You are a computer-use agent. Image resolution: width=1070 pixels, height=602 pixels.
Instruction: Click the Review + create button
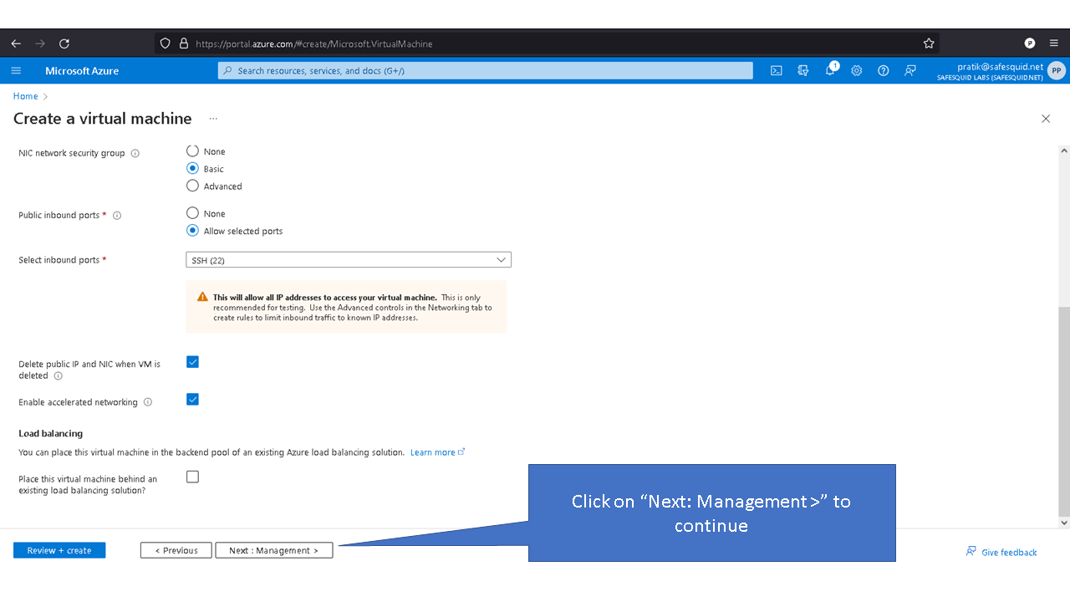point(59,550)
